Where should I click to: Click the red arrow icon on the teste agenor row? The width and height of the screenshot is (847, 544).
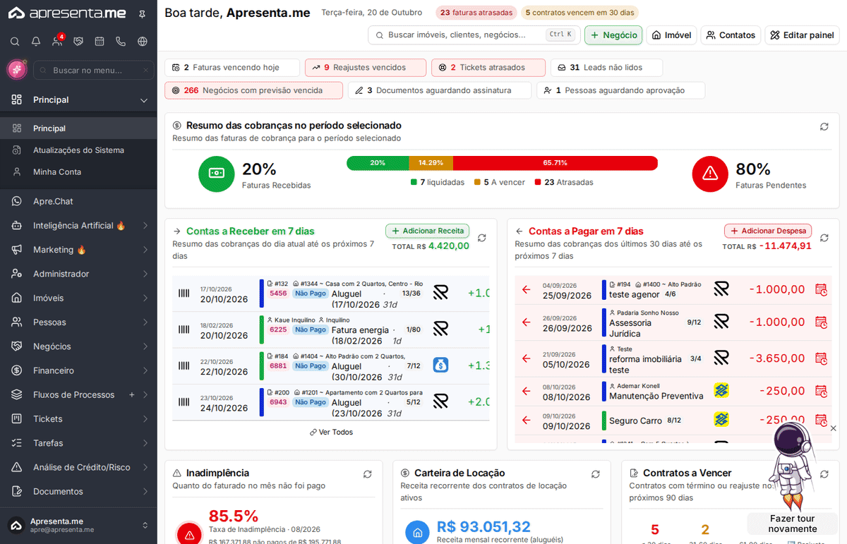point(526,289)
